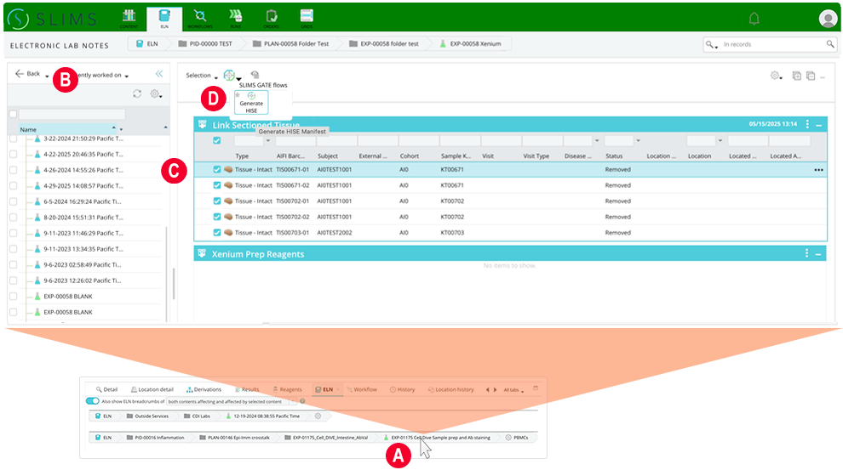Viewport: 843px width, 470px height.
Task: Open the Orders module icon
Action: click(x=272, y=16)
